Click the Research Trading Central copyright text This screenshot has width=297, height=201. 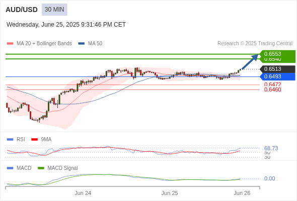(255, 44)
